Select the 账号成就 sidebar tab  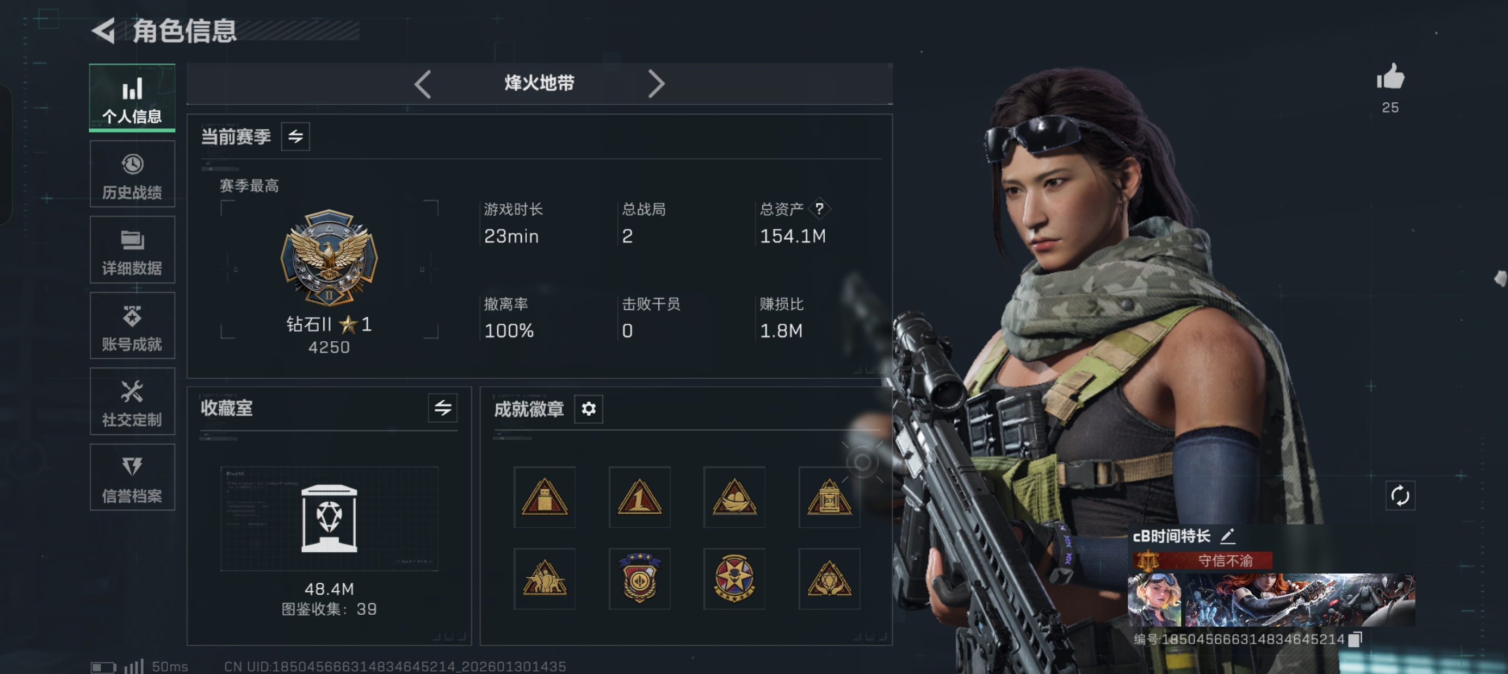[132, 325]
